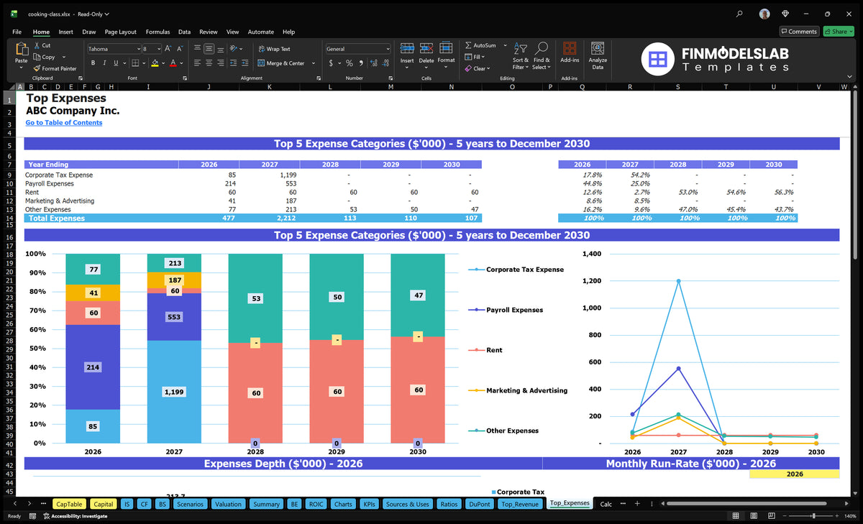Click the Share button
This screenshot has height=524, width=863.
[838, 32]
